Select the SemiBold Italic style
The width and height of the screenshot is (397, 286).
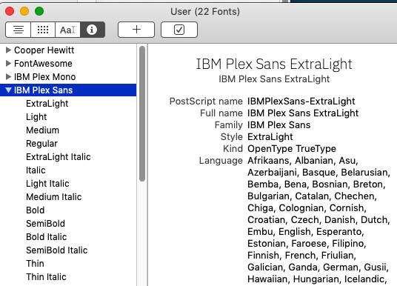[57, 250]
